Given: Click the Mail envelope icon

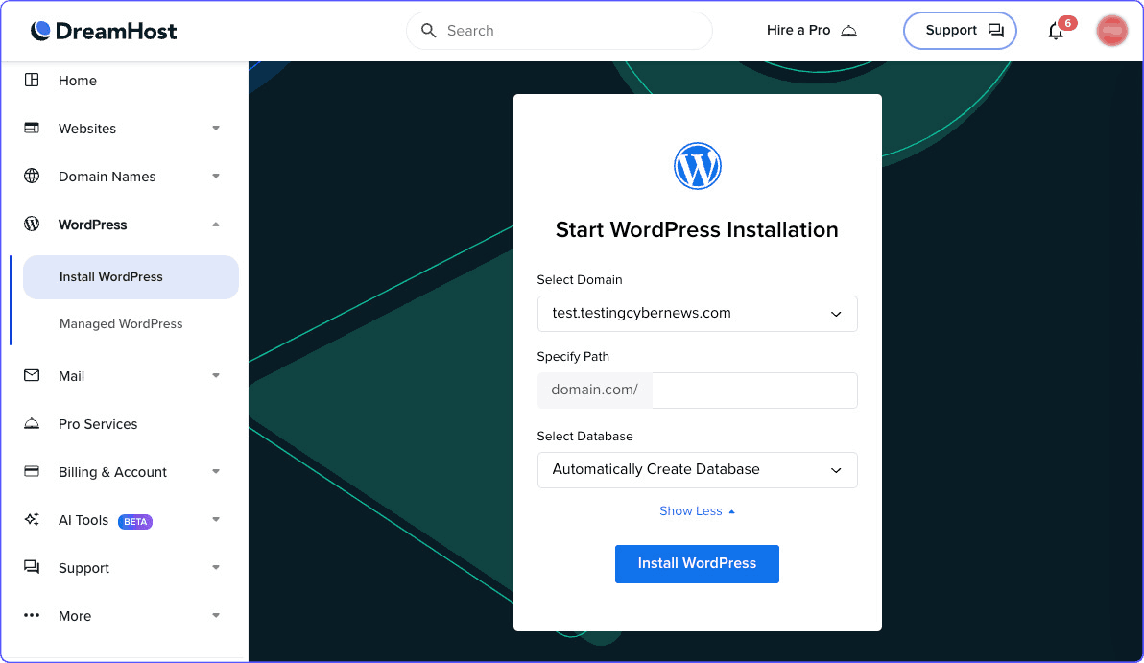Looking at the screenshot, I should pyautogui.click(x=32, y=375).
